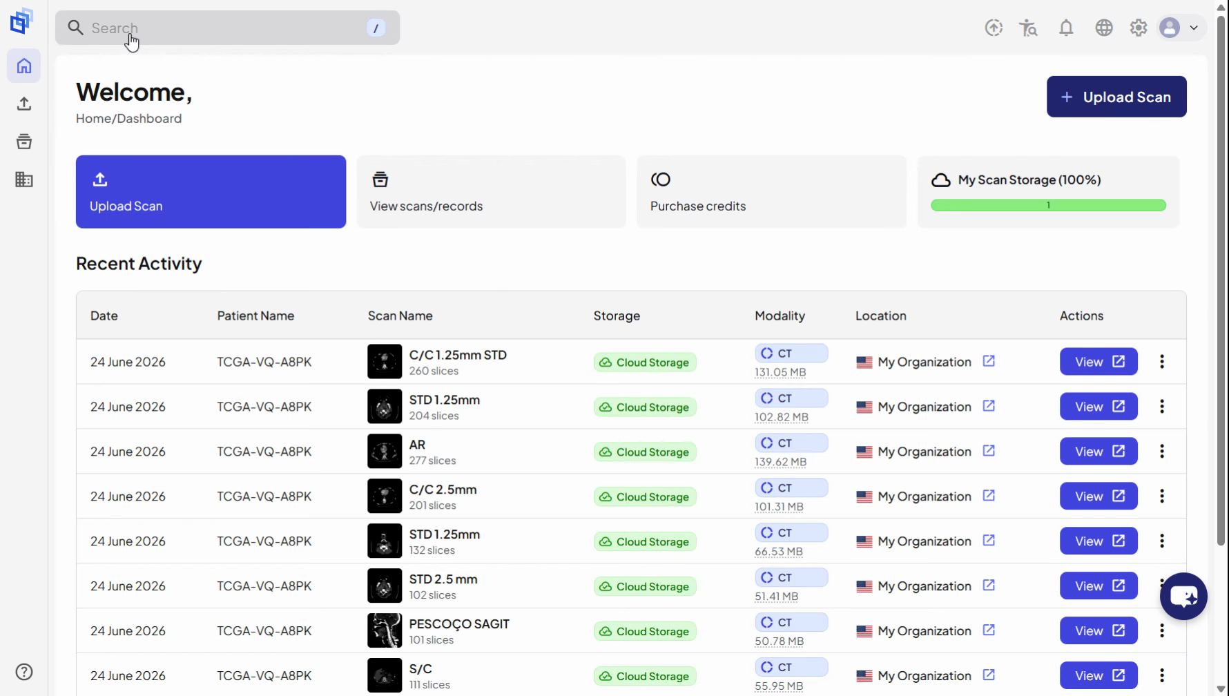Click CT modality badge in AR row

coord(791,443)
